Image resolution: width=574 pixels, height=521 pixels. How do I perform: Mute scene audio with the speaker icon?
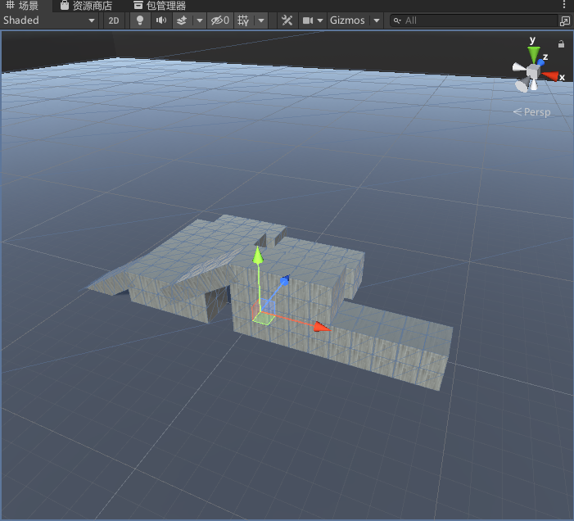click(160, 20)
